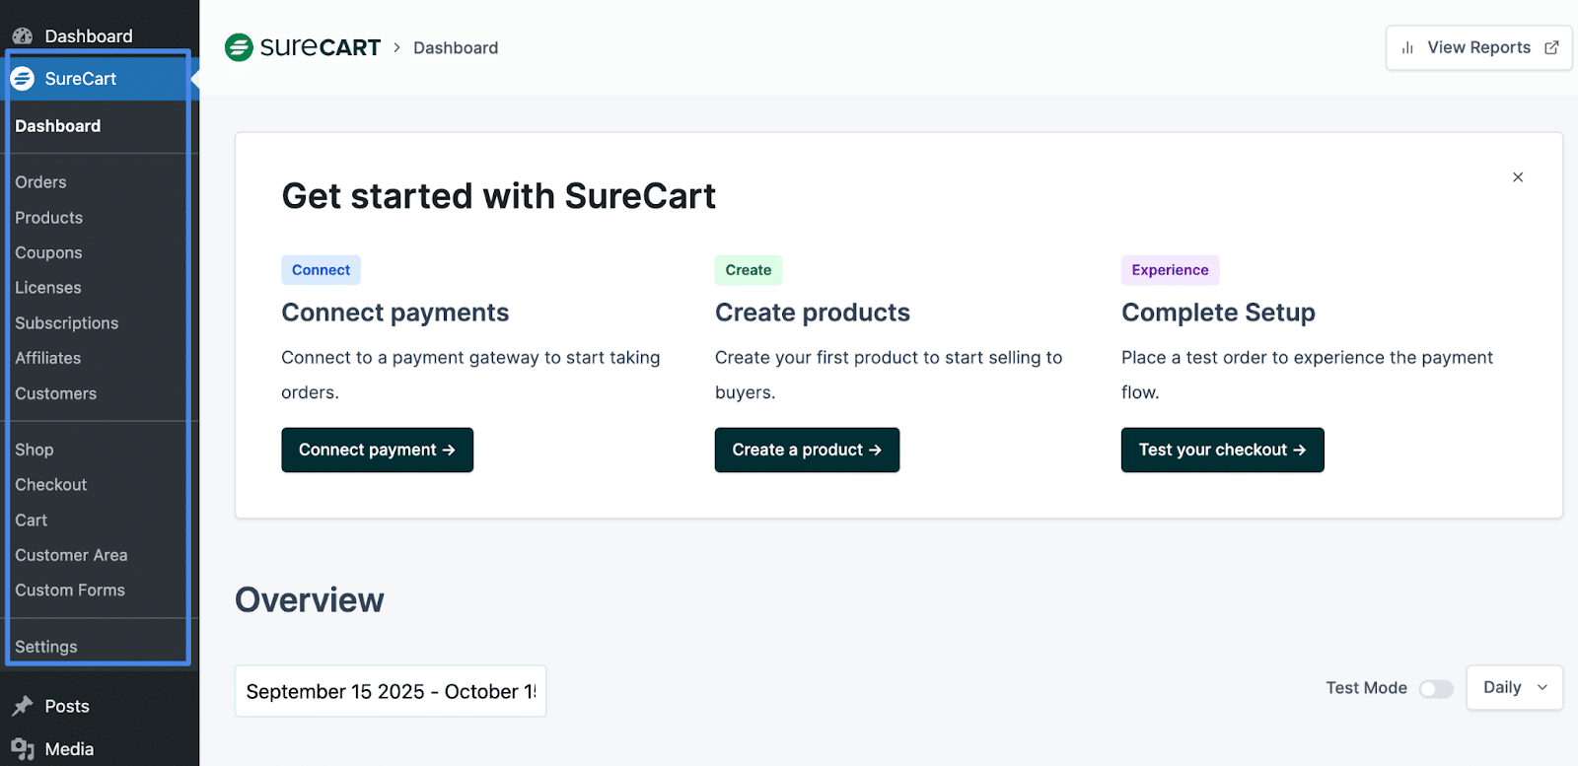
Task: Click the Create a product button
Action: [807, 450]
